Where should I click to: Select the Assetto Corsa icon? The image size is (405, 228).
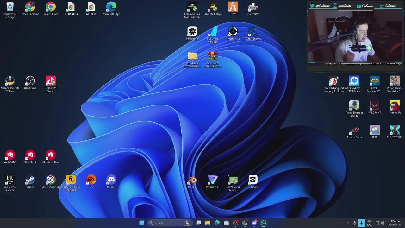click(354, 132)
